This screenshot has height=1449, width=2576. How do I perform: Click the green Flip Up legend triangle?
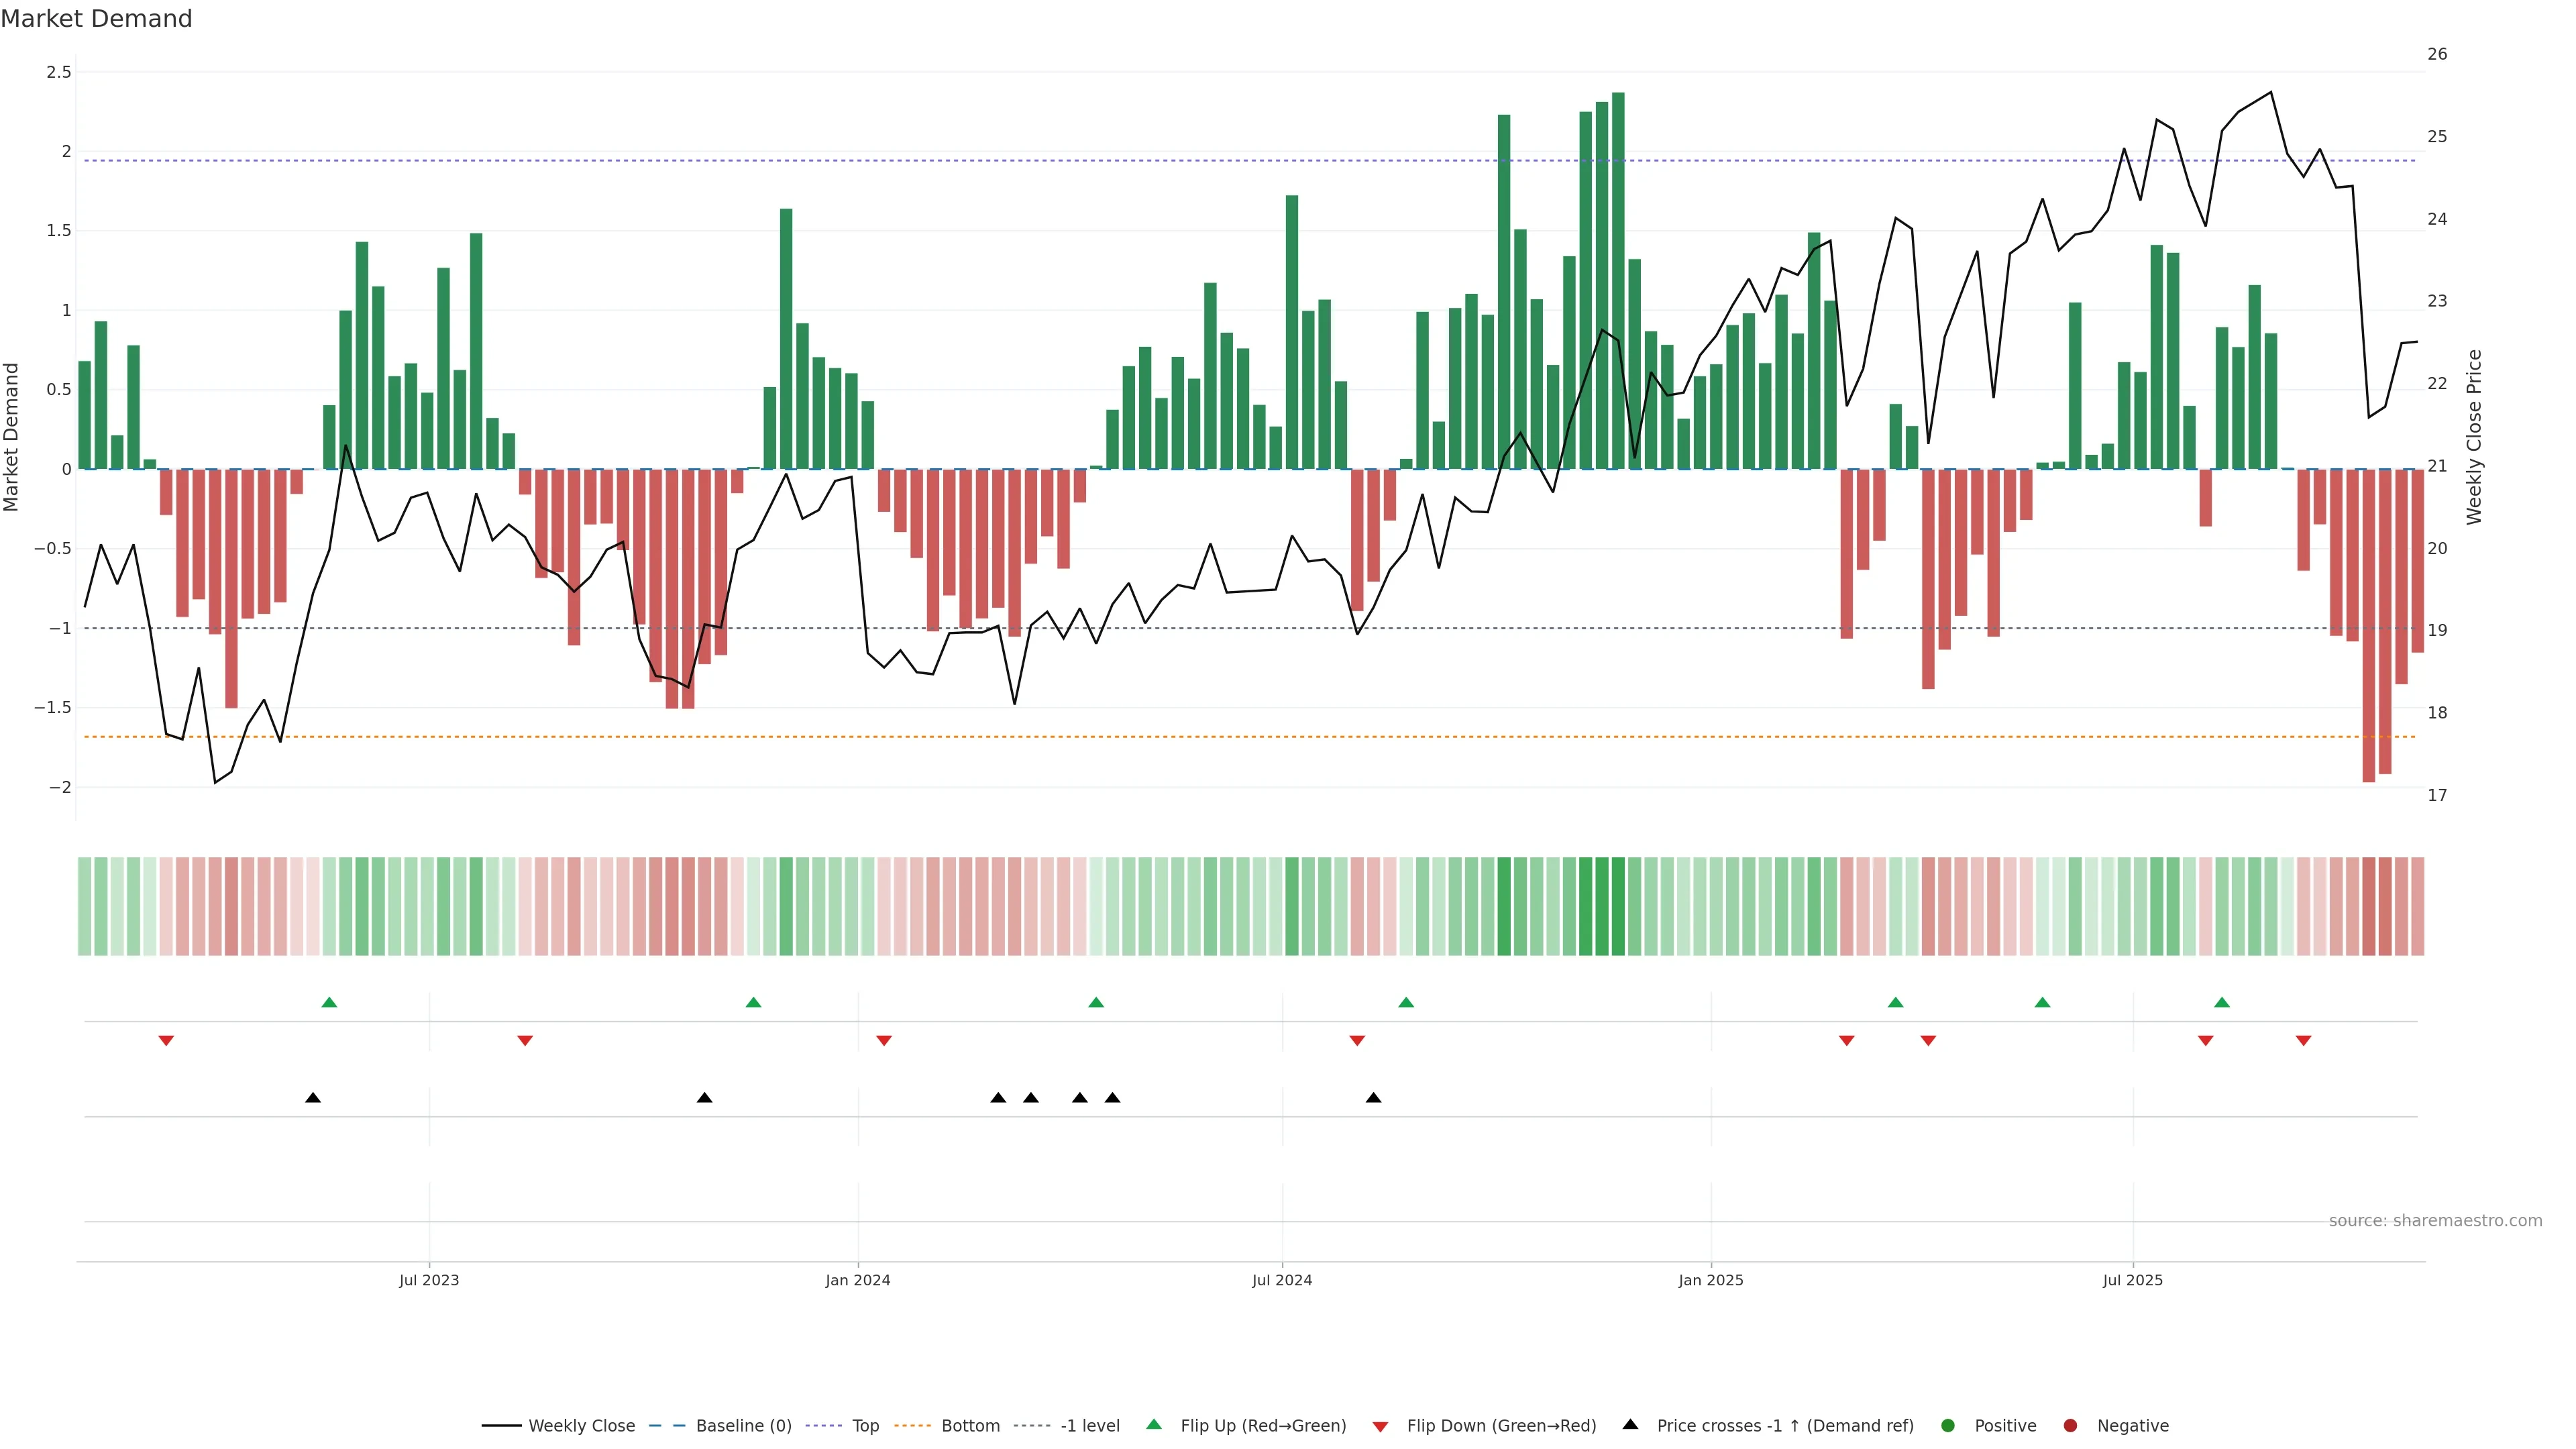[1154, 1425]
